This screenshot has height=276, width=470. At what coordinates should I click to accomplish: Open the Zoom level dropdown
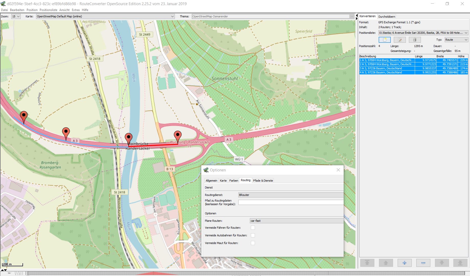click(x=16, y=16)
